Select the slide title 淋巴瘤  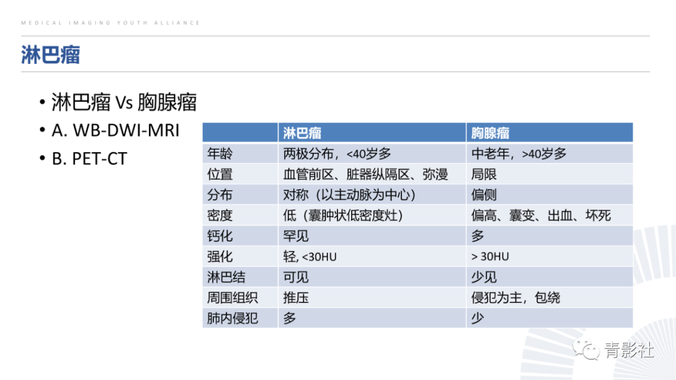[51, 55]
